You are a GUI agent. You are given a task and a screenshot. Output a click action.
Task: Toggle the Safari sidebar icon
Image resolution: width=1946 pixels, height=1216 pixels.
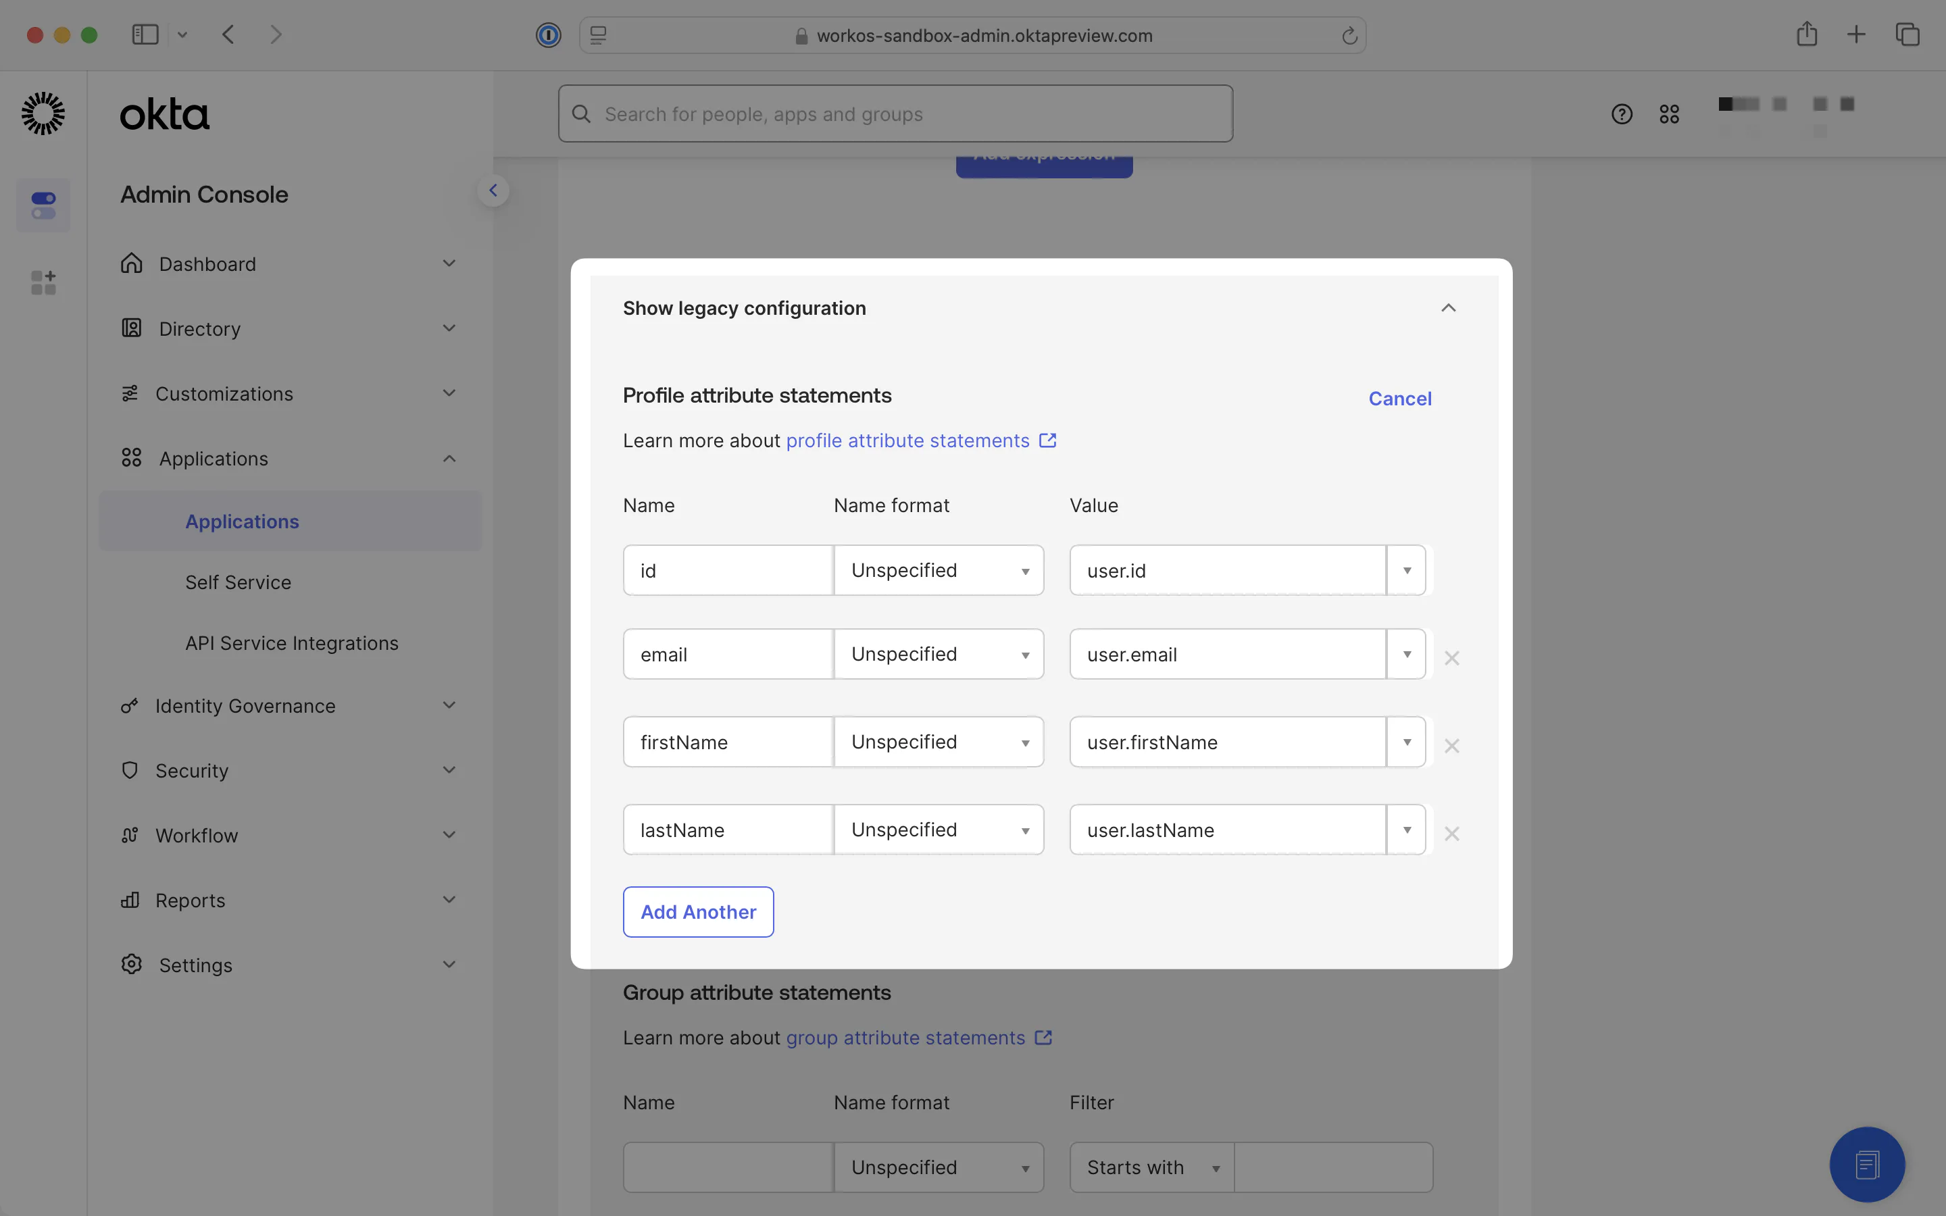tap(145, 34)
